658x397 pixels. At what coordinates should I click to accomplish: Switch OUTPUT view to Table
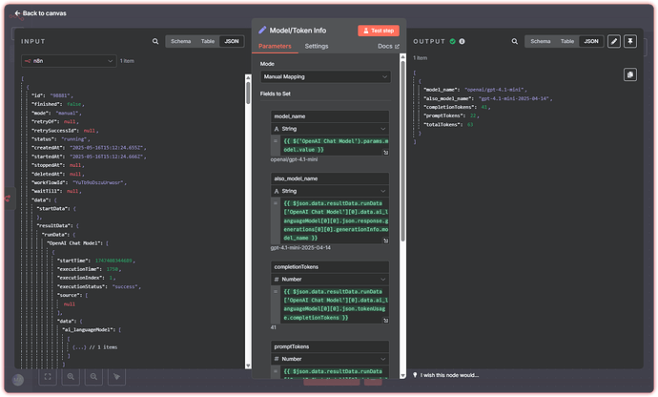tap(567, 41)
